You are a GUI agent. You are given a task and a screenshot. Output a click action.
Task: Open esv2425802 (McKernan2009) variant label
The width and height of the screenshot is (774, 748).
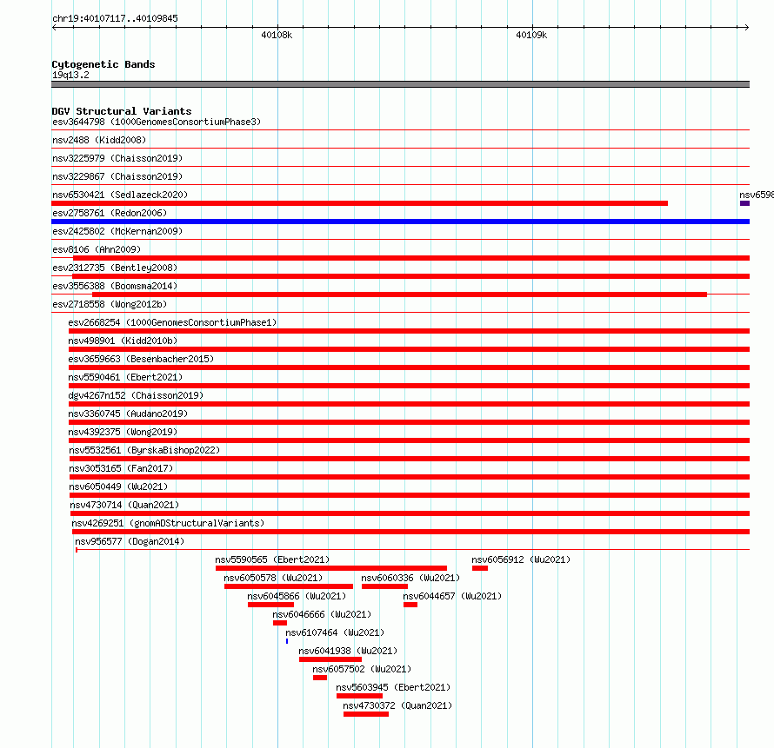click(117, 231)
